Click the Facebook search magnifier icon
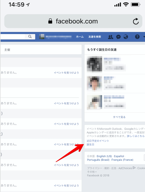This screenshot has height=192, width=145. click(30, 36)
